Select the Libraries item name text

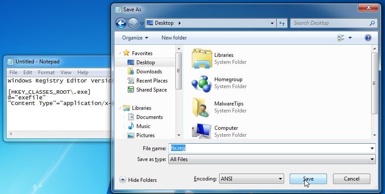pyautogui.click(x=224, y=55)
